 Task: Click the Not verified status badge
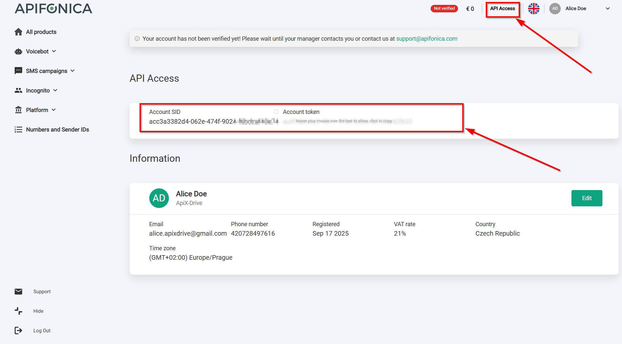[444, 8]
